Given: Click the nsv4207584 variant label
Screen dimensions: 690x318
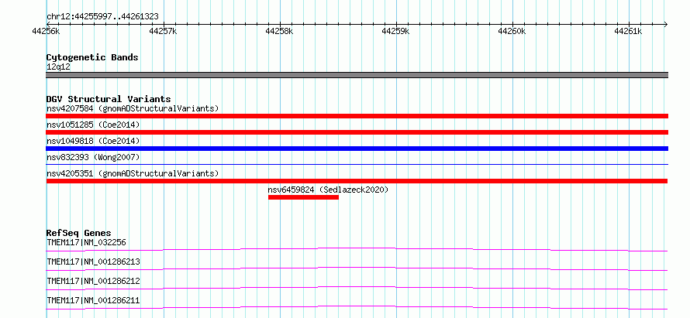Looking at the screenshot, I should [x=133, y=108].
